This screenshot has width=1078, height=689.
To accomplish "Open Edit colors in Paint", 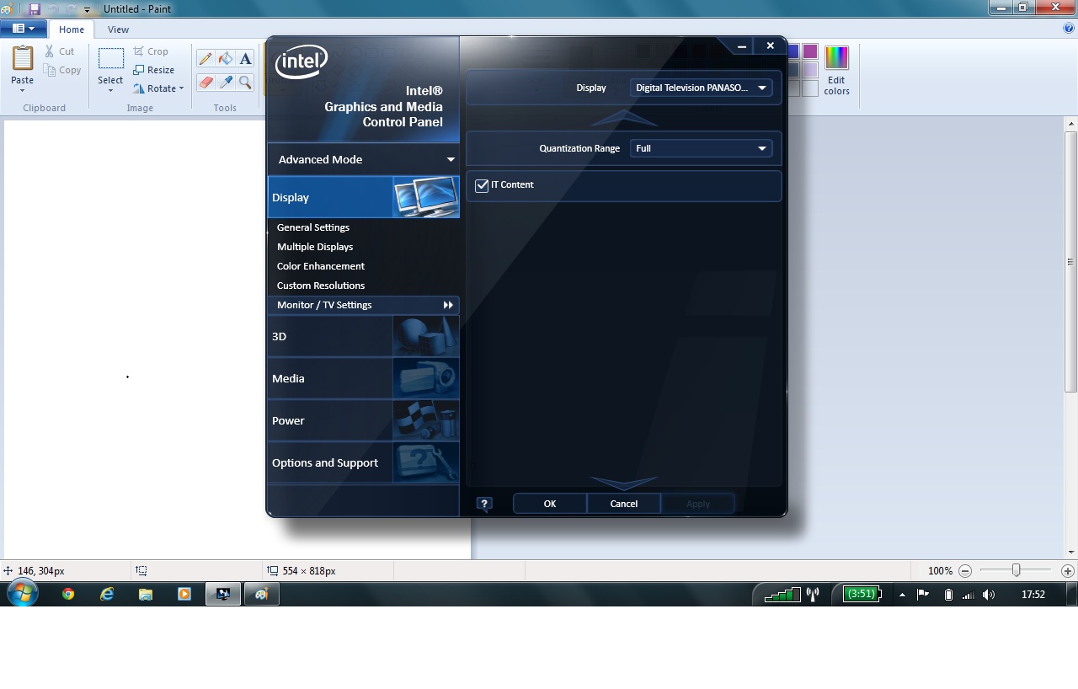I will 836,71.
